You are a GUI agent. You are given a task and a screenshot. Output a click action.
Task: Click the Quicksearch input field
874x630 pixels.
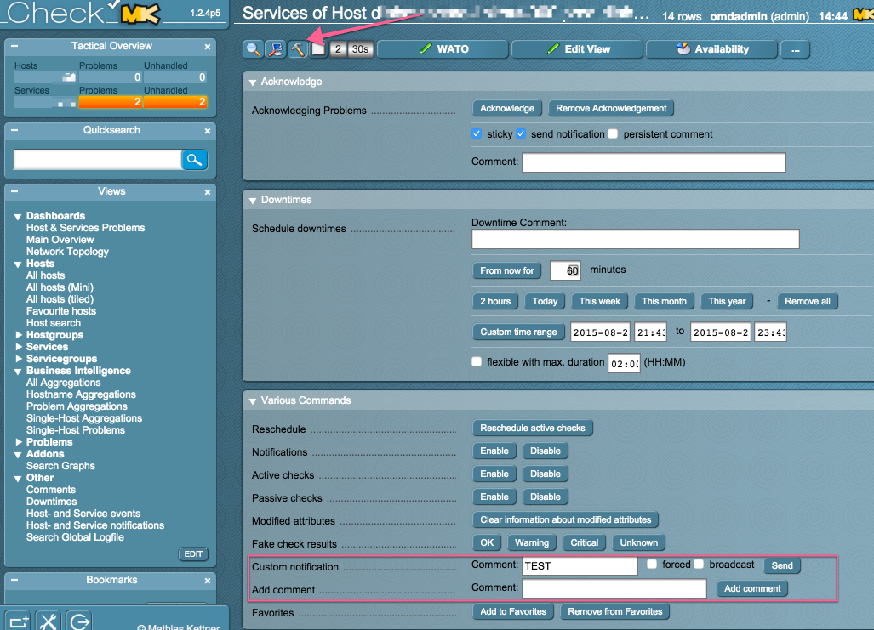pyautogui.click(x=98, y=160)
